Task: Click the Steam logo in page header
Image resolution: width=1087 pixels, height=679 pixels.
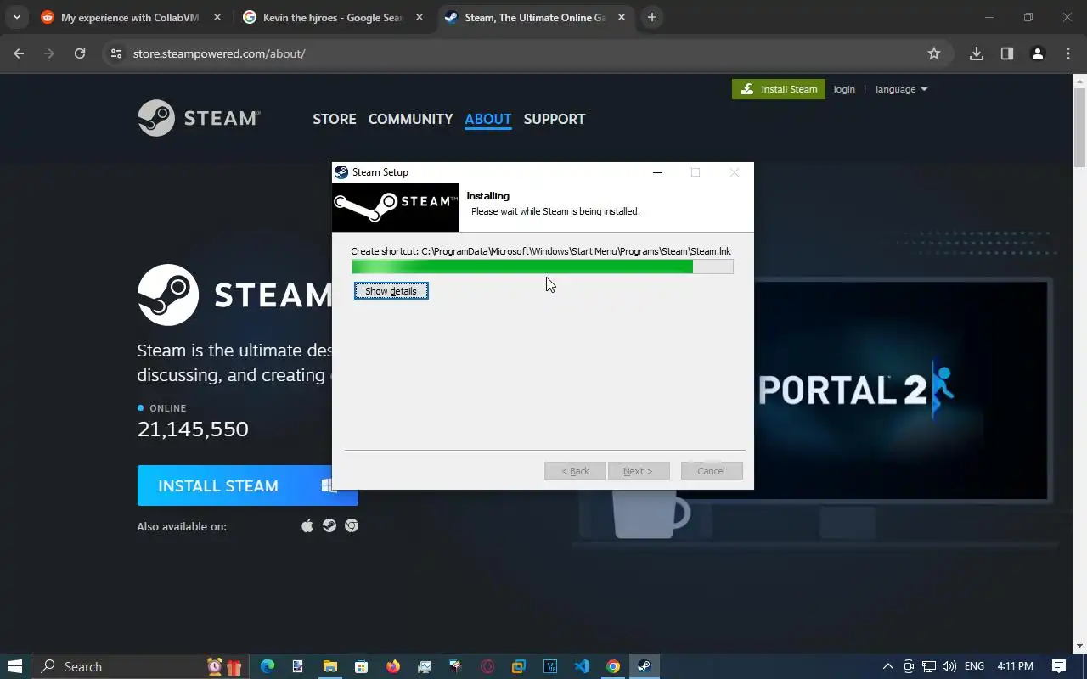Action: (199, 118)
